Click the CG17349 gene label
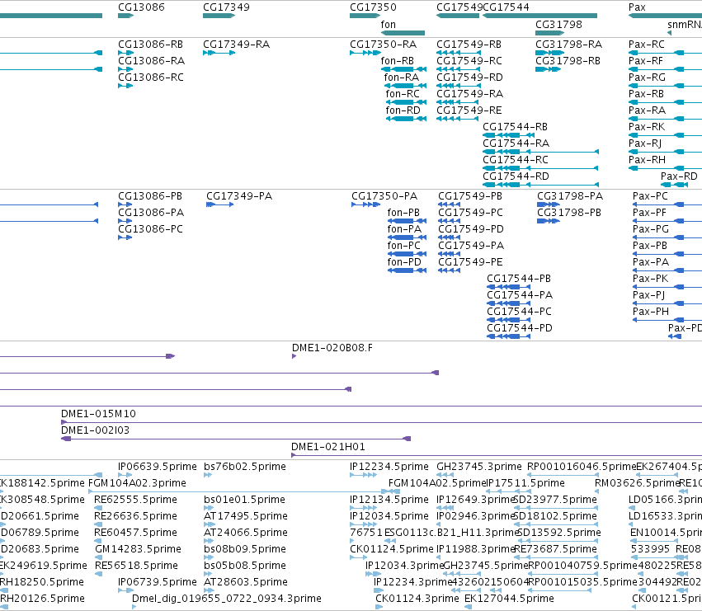This screenshot has height=611, width=702. [226, 7]
